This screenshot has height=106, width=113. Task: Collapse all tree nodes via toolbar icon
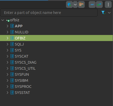click(92, 4)
